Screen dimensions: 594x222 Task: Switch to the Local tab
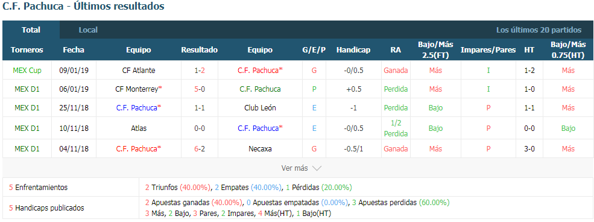click(x=88, y=30)
